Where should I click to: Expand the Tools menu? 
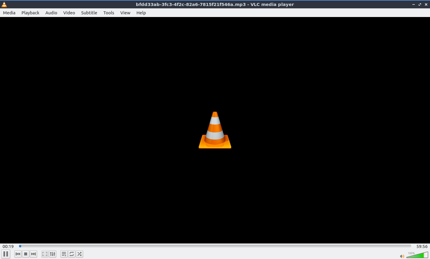click(109, 13)
